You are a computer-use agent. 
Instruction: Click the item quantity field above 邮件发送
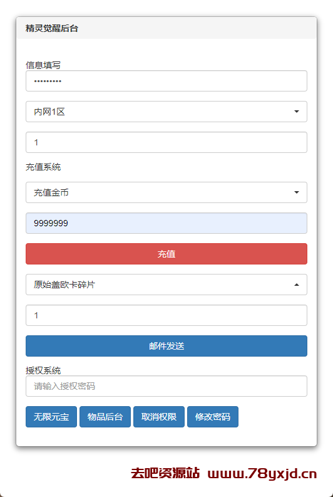[x=166, y=315]
